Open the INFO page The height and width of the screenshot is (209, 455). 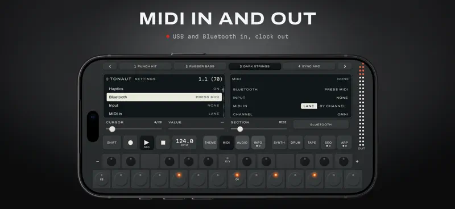point(258,143)
